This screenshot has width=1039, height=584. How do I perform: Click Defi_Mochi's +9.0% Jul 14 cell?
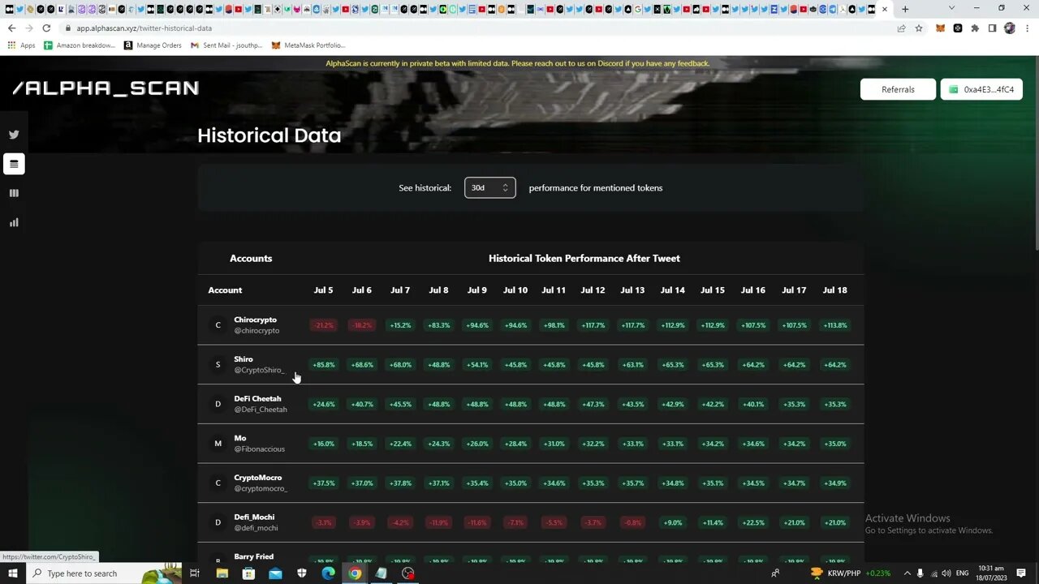click(x=672, y=522)
